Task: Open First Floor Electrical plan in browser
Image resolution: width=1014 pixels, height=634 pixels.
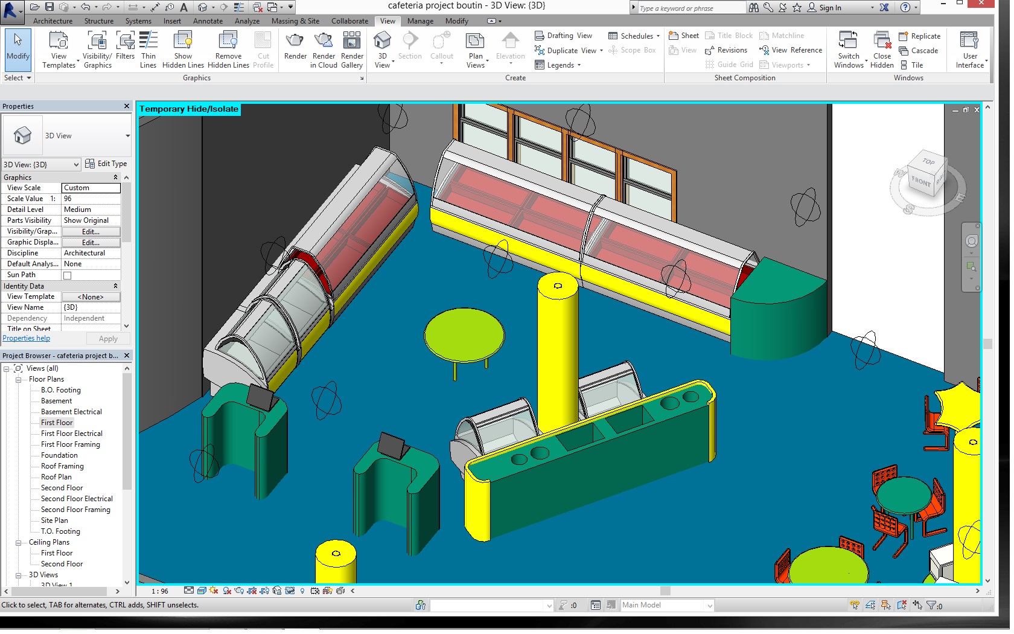Action: tap(72, 434)
